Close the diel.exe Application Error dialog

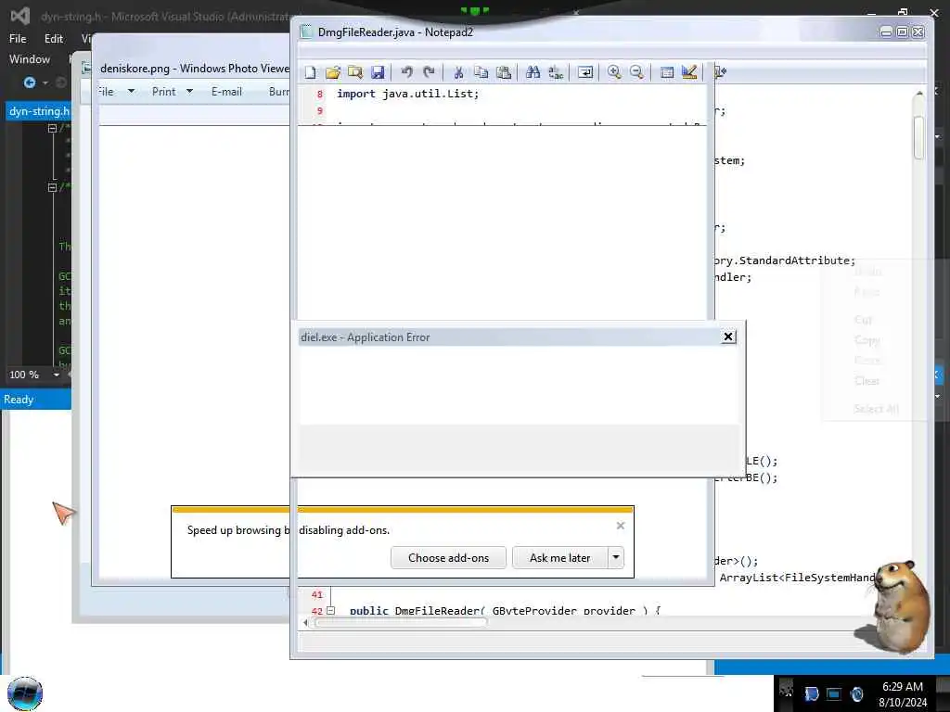coord(728,337)
